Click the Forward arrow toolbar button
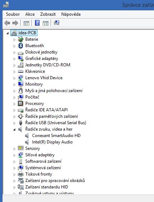The width and height of the screenshot is (154, 202). click(x=15, y=23)
